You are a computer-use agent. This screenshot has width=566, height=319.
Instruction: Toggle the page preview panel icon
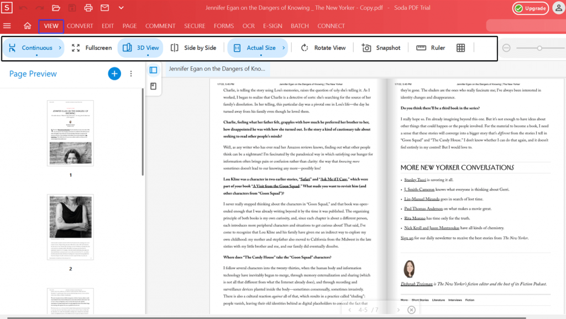[154, 70]
